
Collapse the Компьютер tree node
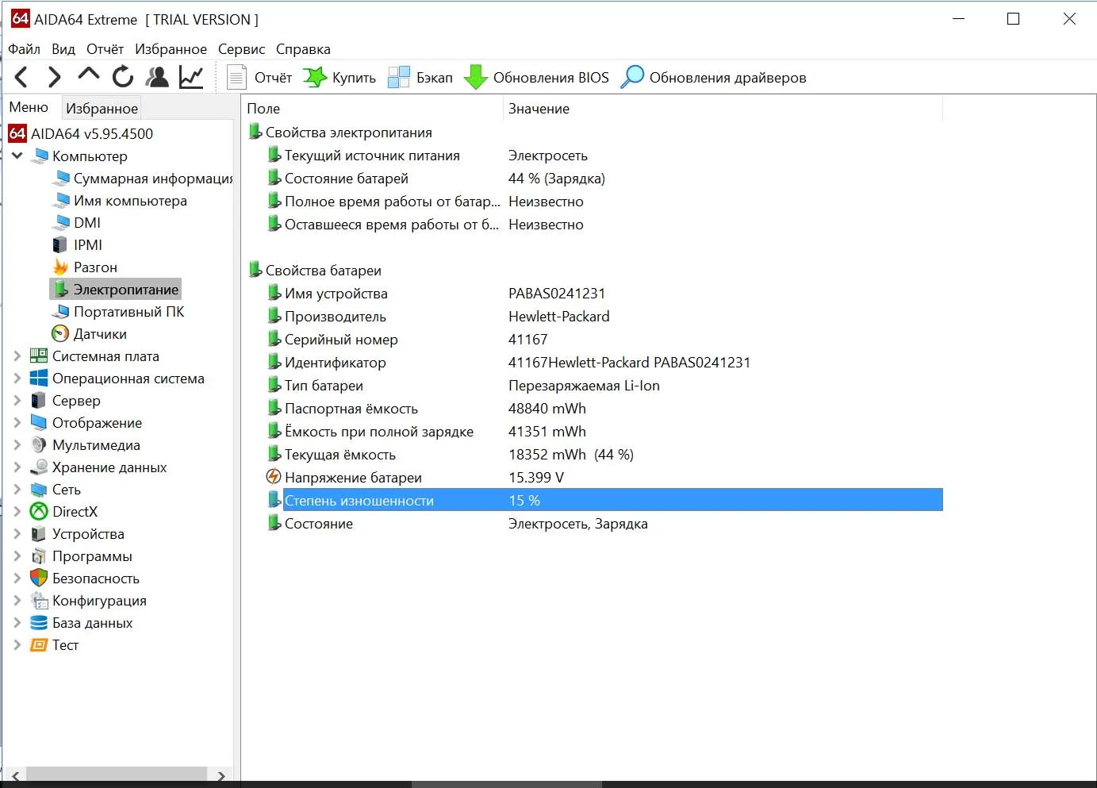coord(17,156)
